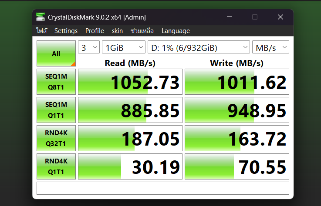Screen dimensions: 321x206
Task: Change the MB/s unit dropdown
Action: 270,48
